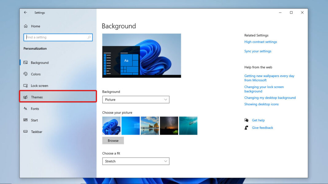
Task: Click the search magnifier icon
Action: coord(89,37)
